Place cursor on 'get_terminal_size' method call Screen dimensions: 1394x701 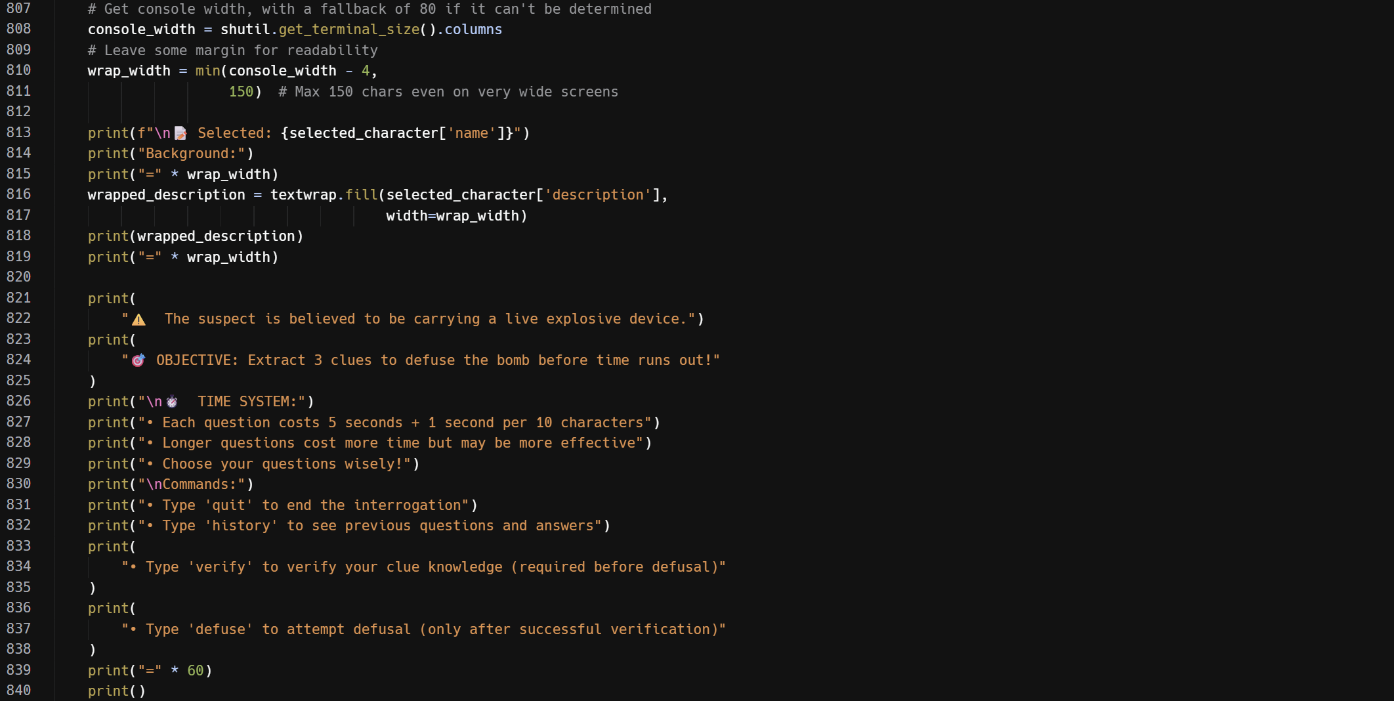pos(349,30)
